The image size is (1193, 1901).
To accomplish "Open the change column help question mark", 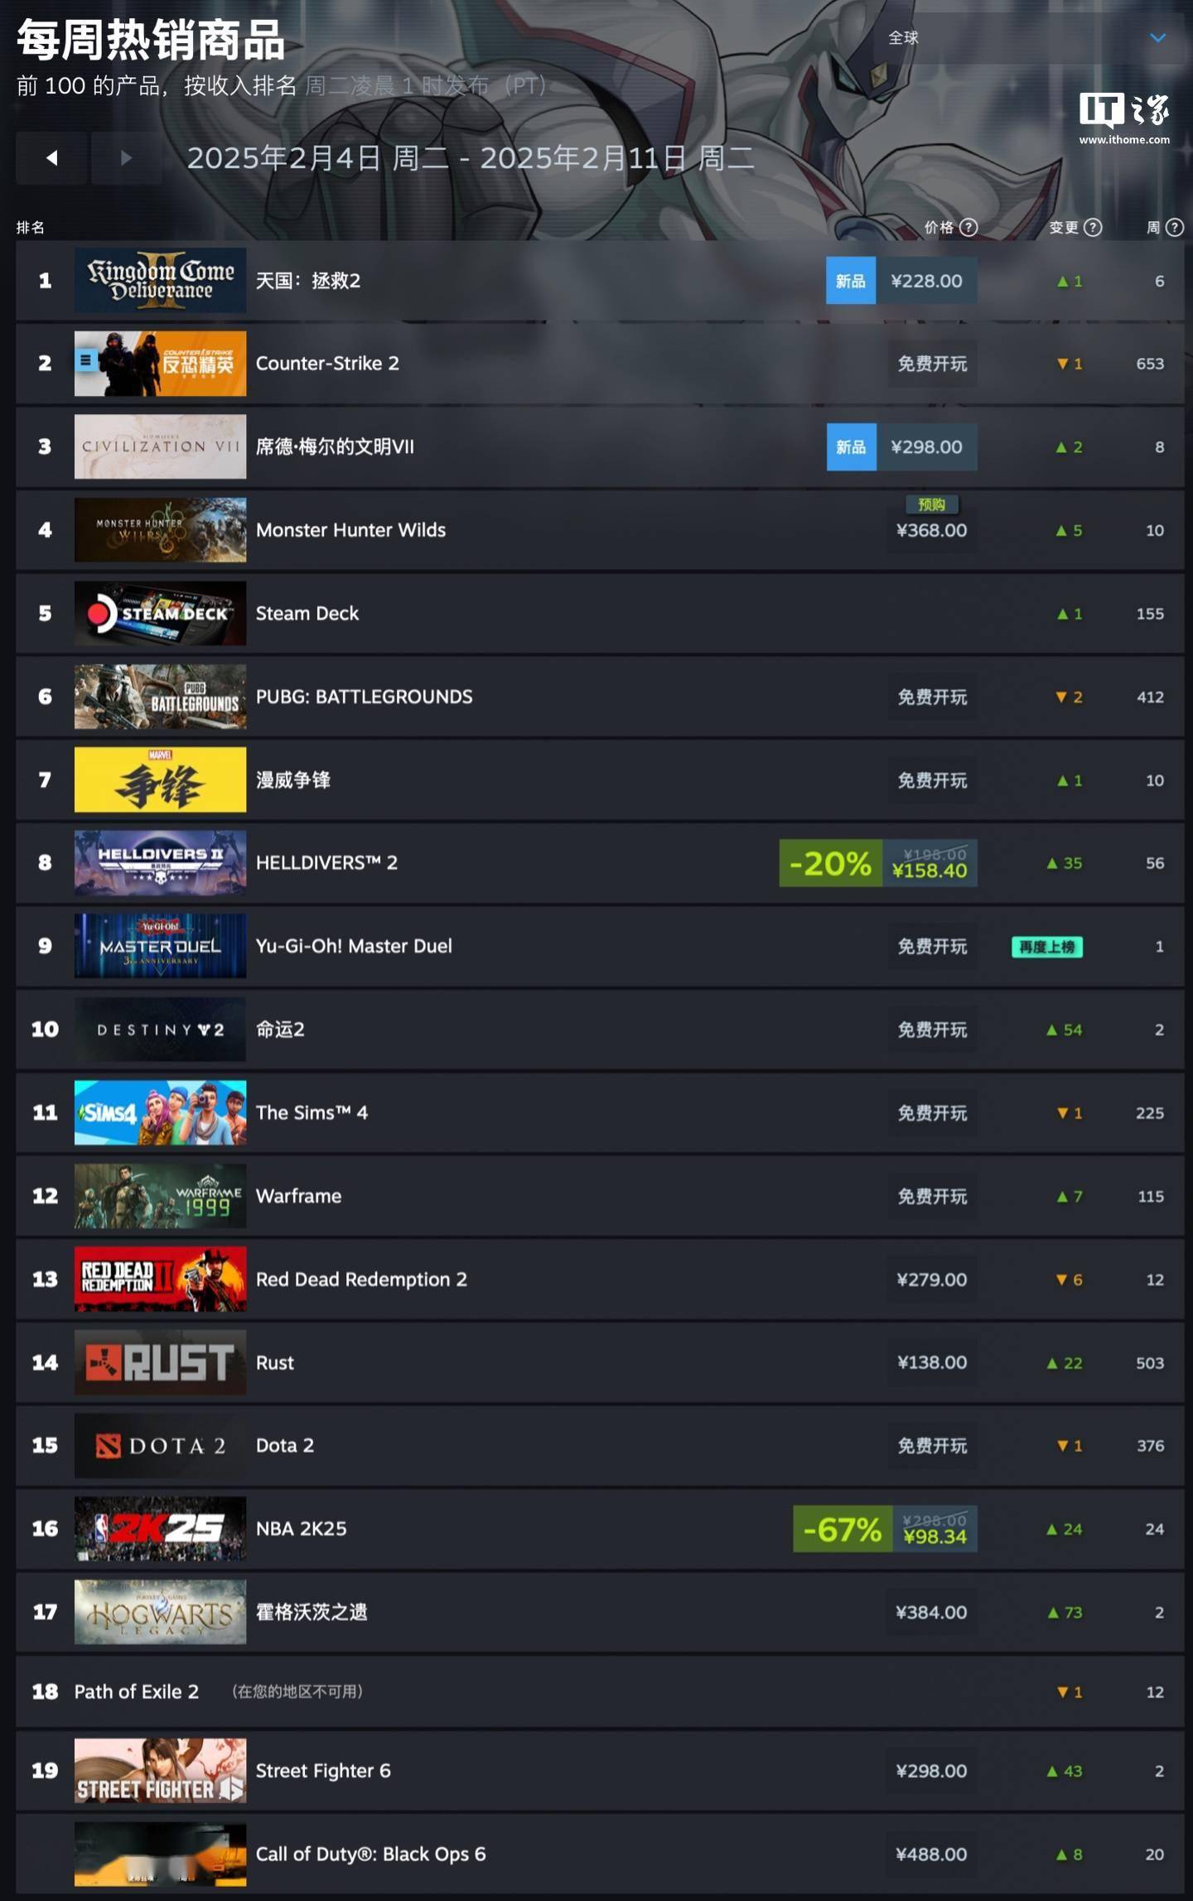I will [1093, 227].
